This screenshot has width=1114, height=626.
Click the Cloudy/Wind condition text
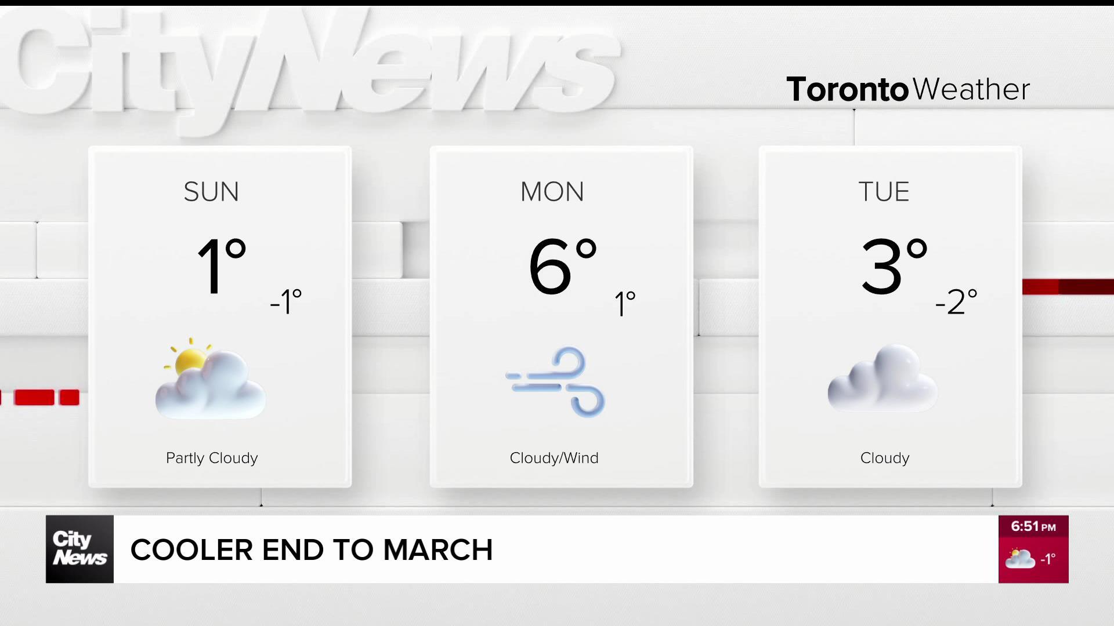554,458
